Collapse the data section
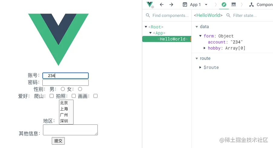The image size is (273, 148). pyautogui.click(x=197, y=27)
